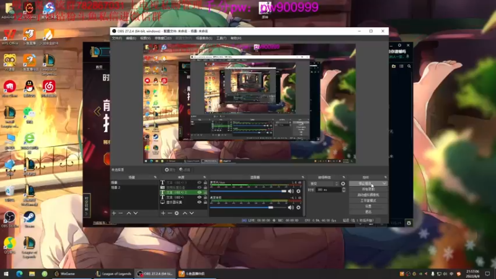Toggle visibility of 文本 (GDI+) source

click(x=199, y=197)
